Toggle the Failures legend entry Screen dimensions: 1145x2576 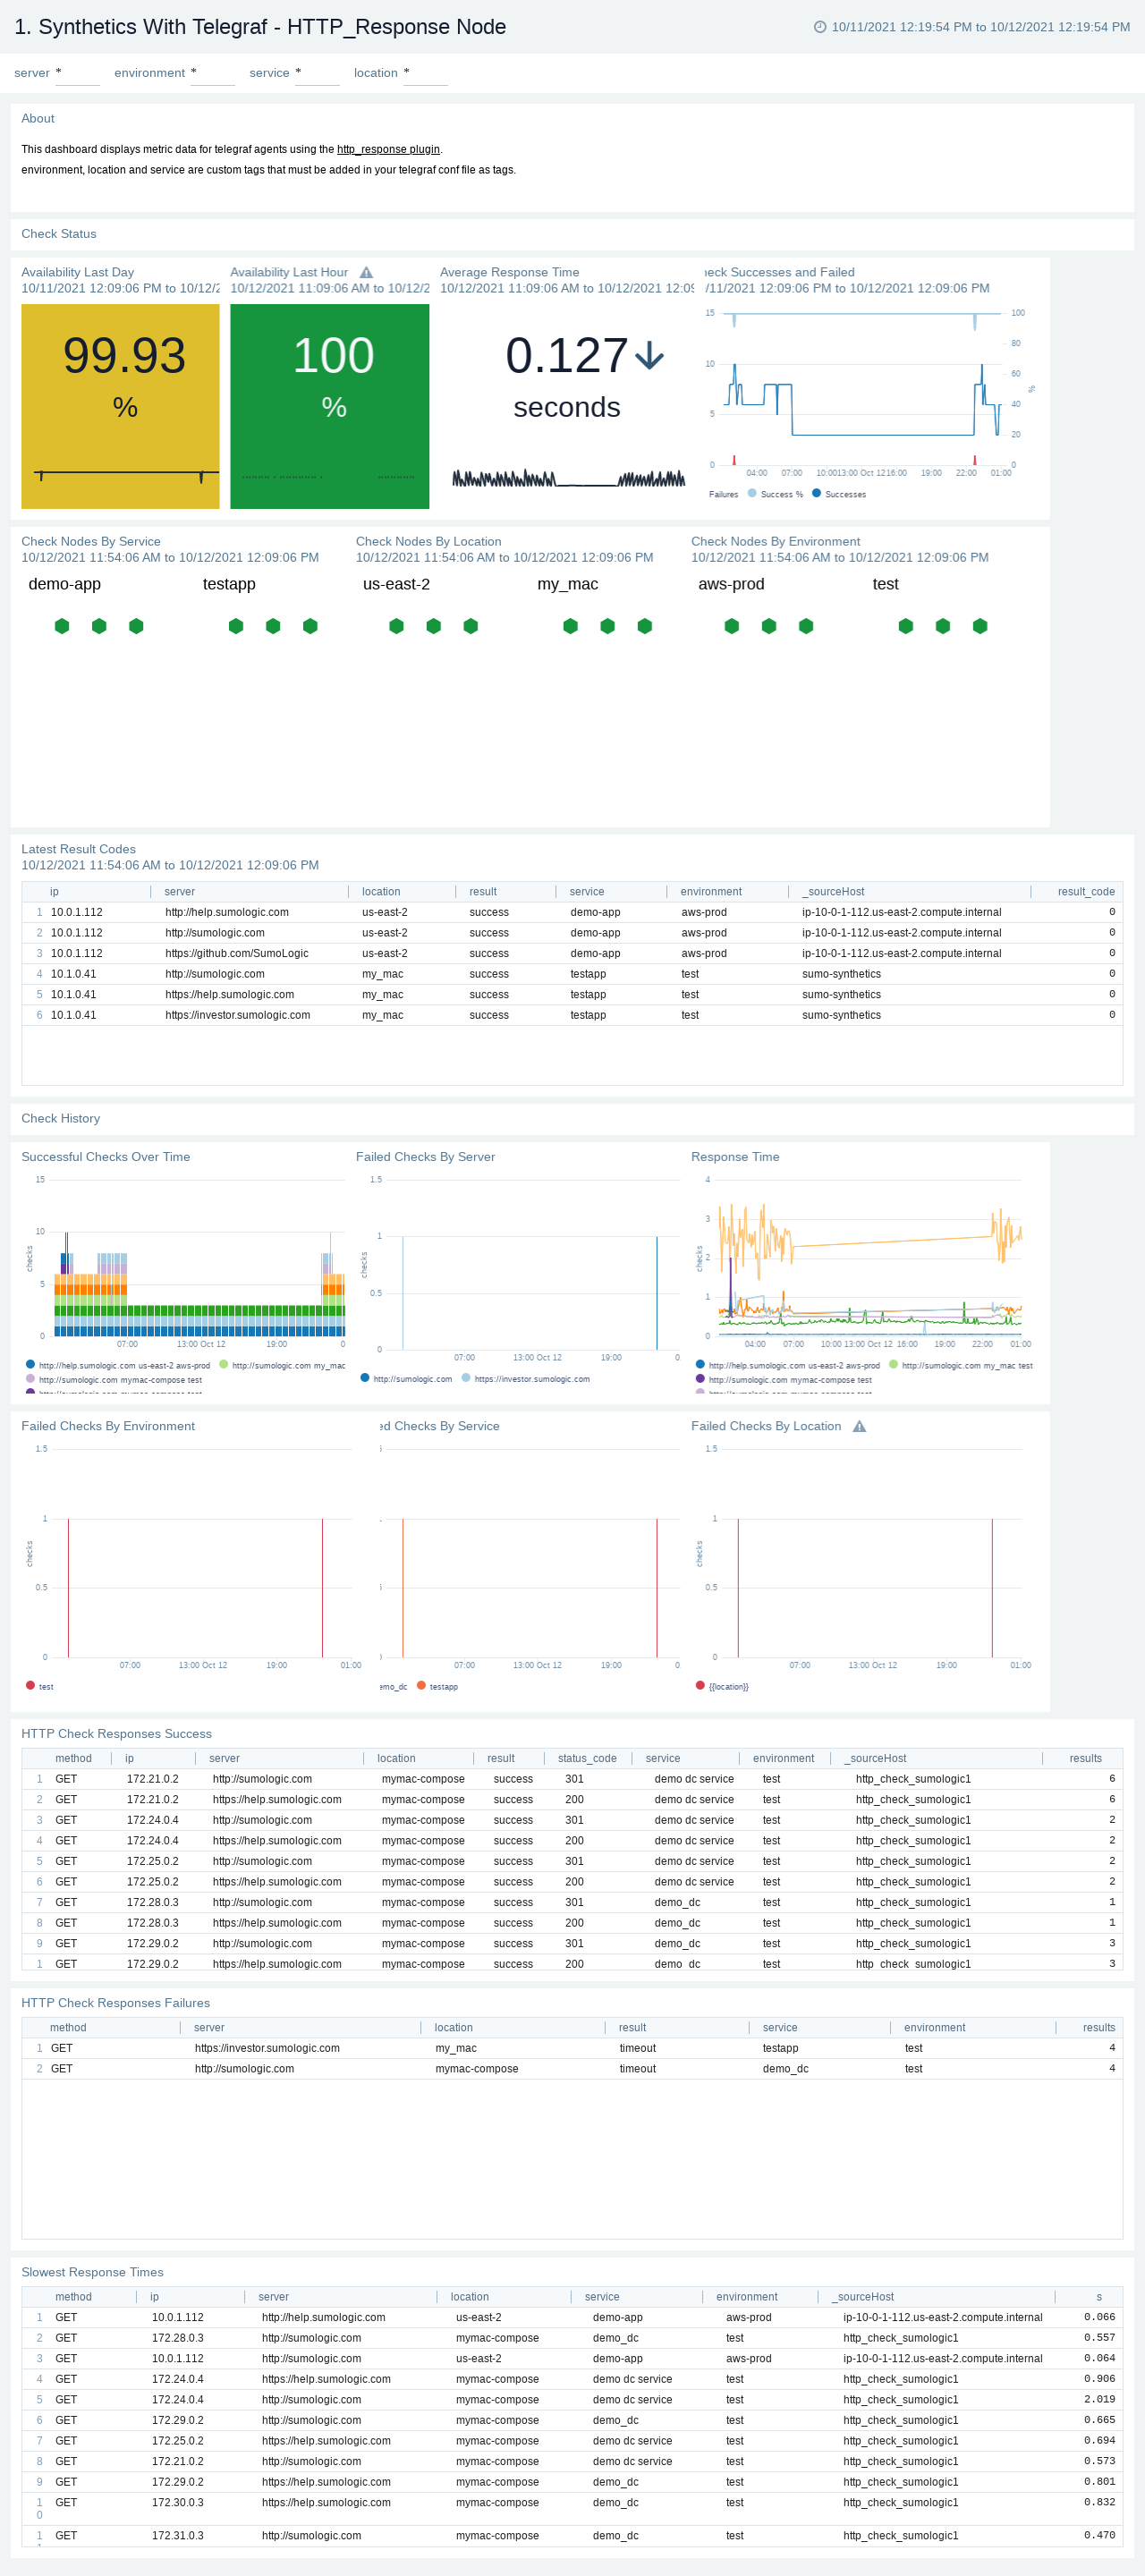click(723, 494)
